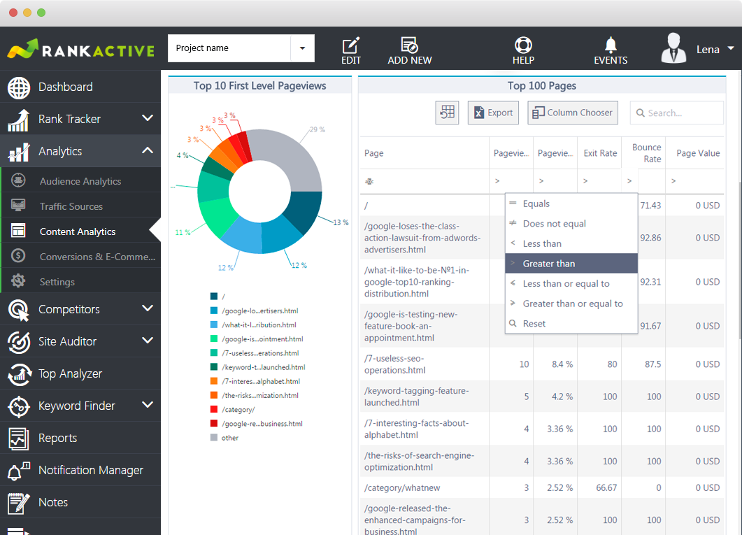Click the Notes notepad icon

click(19, 504)
